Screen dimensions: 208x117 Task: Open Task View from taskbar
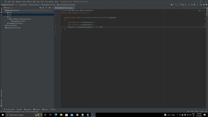50,115
